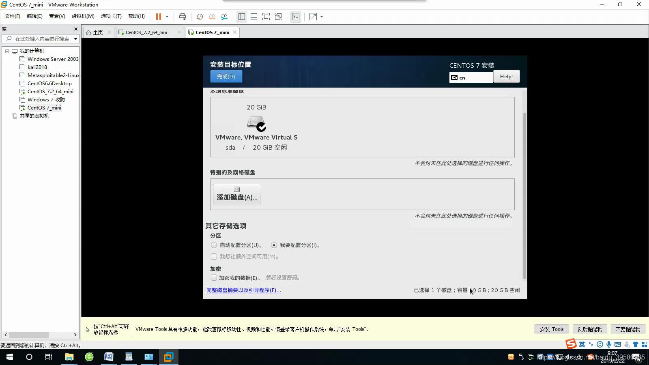649x365 pixels.
Task: Click the unity mode icon
Action: pos(278,17)
